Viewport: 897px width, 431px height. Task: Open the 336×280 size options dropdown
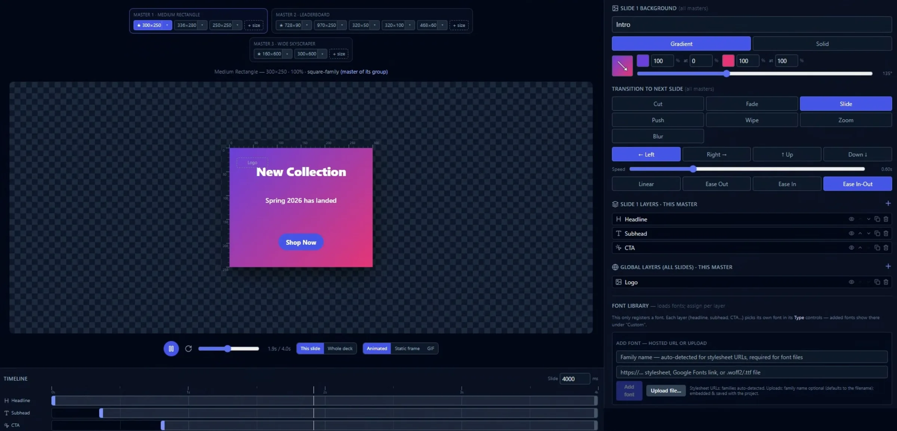pos(202,25)
